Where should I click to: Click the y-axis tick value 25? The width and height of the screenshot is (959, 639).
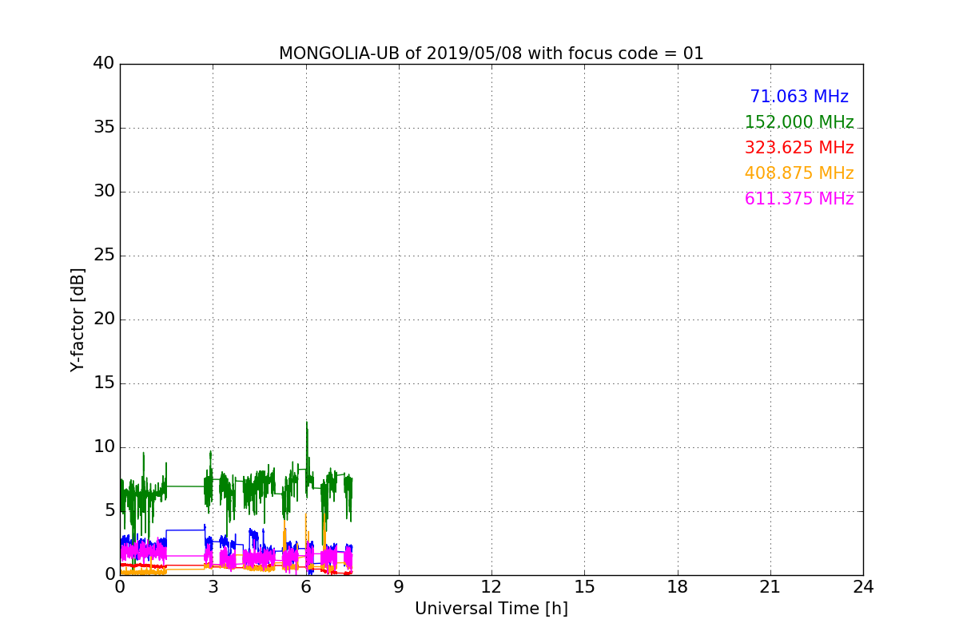tap(104, 256)
